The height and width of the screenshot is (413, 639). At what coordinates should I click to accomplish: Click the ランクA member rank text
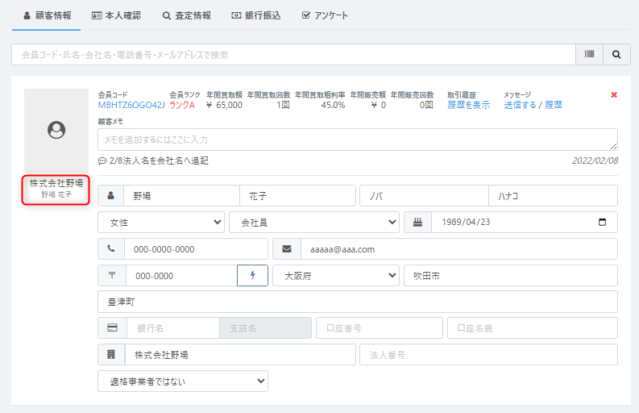coord(182,106)
